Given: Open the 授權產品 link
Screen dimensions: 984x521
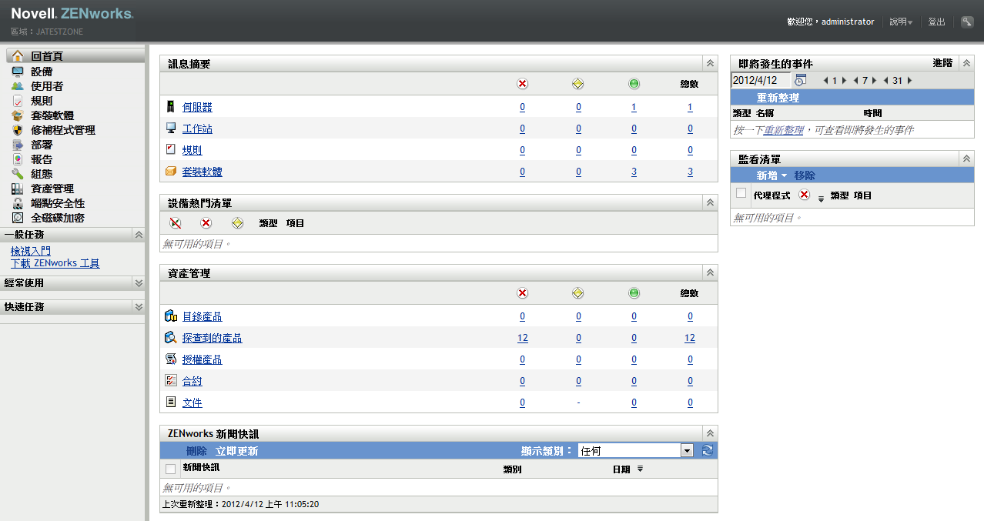Looking at the screenshot, I should (202, 360).
